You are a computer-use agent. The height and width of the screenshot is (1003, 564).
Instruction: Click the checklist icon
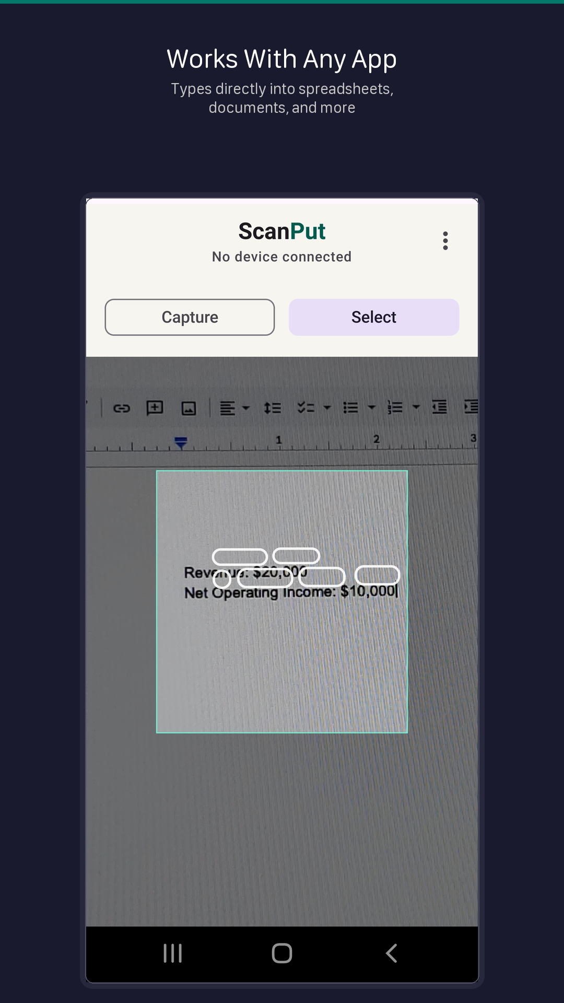tap(306, 407)
